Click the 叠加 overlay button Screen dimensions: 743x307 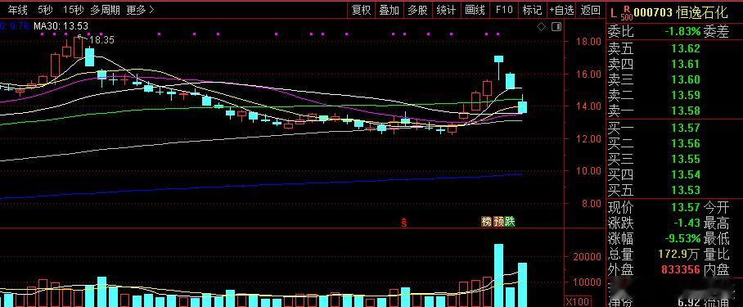click(x=390, y=10)
